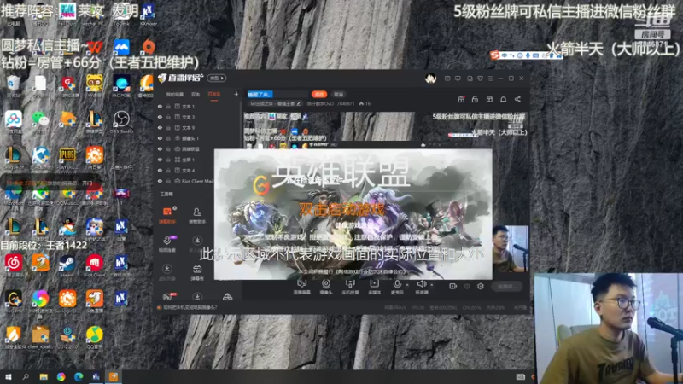Viewport: 683px width, 384px height.
Task: Open the QQ音乐 desktop shortcut
Action: click(94, 338)
